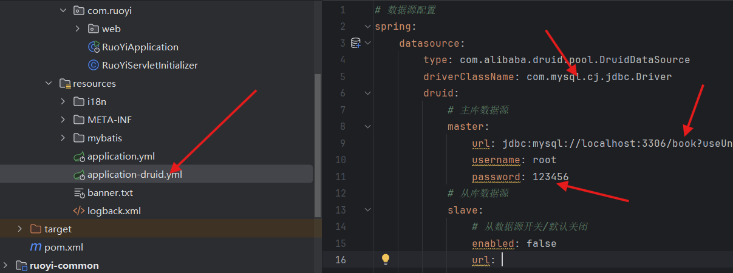733x273 pixels.
Task: Expand the ruoyi-common module
Action: 6,265
